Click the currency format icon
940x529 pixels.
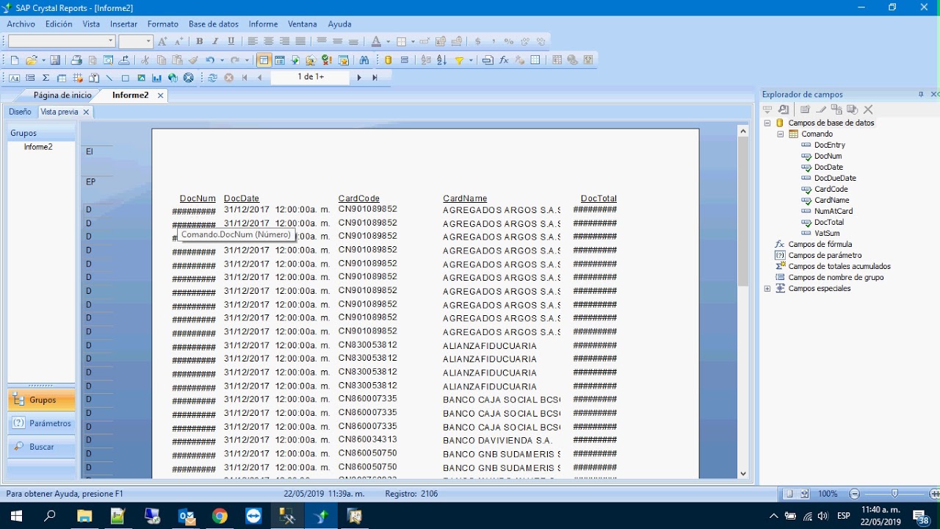coord(478,42)
